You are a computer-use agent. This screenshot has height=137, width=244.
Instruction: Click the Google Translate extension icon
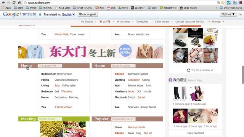[235, 3]
